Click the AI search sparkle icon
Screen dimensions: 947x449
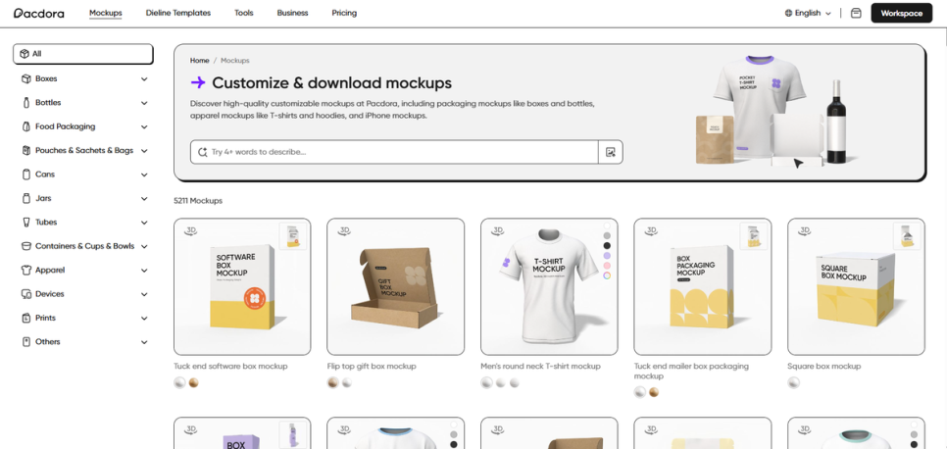coord(203,152)
